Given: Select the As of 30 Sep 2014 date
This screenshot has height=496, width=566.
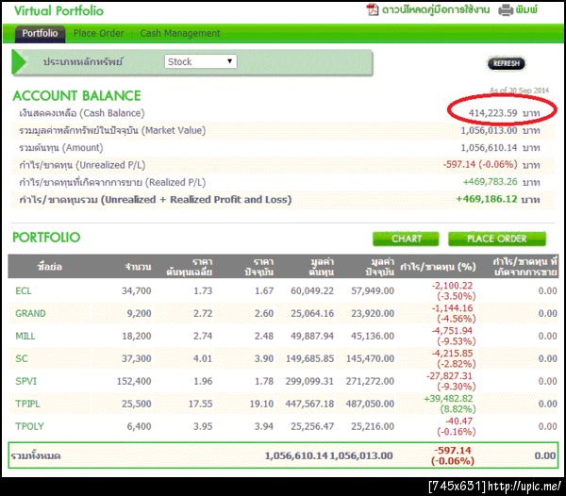Looking at the screenshot, I should tap(519, 91).
